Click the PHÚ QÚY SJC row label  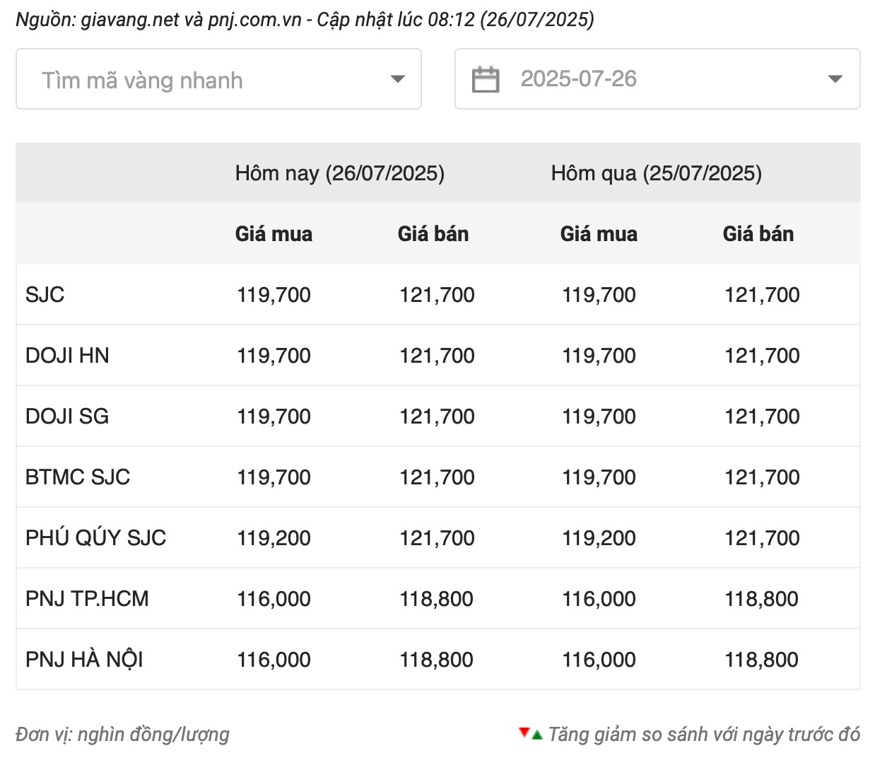pos(95,538)
